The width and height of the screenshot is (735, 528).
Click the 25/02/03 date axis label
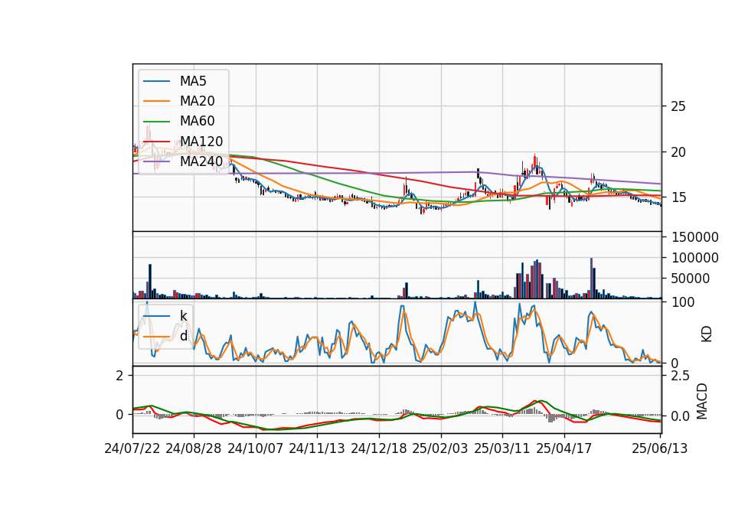coord(440,448)
